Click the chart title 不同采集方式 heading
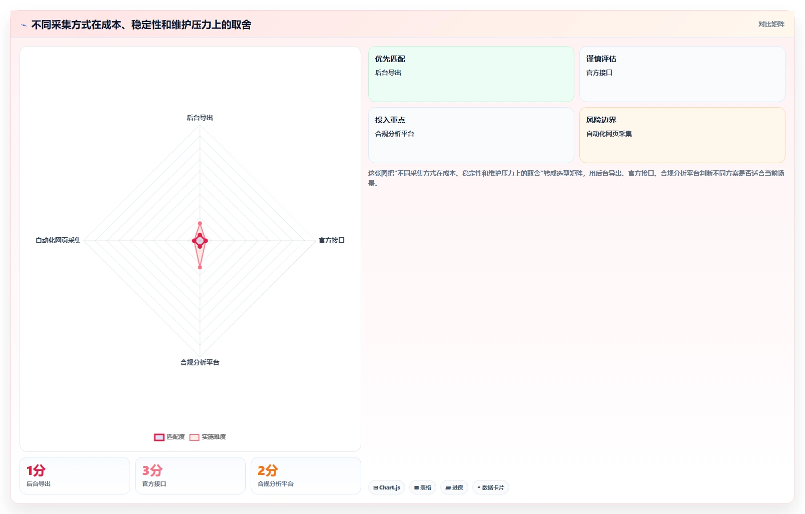805x514 pixels. pos(141,25)
